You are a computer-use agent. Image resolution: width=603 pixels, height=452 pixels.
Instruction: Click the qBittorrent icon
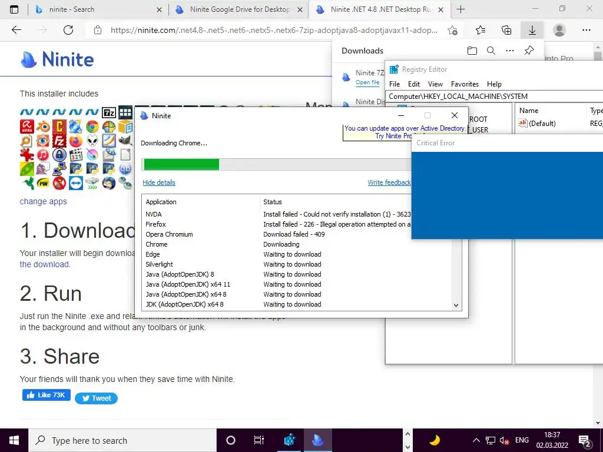[x=125, y=169]
